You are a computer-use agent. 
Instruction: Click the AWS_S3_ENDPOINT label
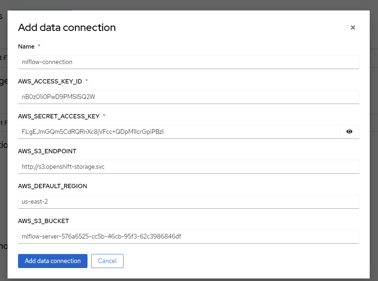point(47,151)
